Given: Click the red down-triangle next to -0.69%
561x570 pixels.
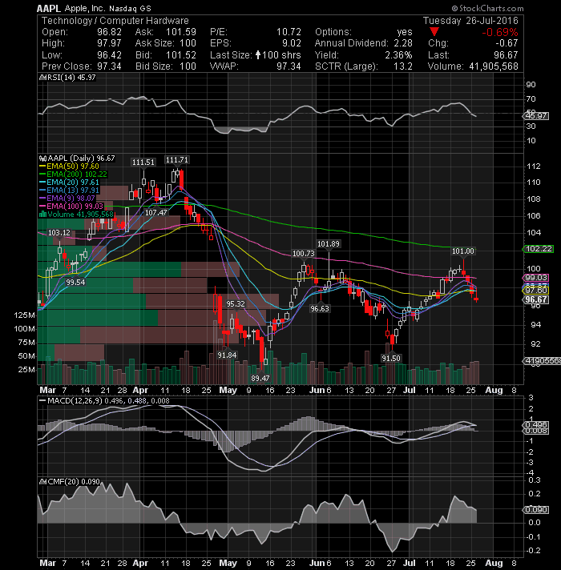Looking at the screenshot, I should (x=434, y=32).
